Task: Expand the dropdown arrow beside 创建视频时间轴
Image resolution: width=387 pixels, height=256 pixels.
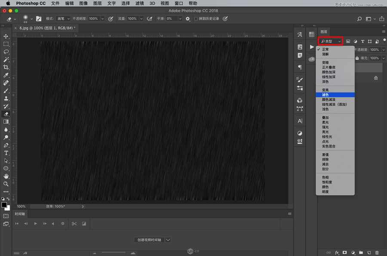Action: pyautogui.click(x=168, y=240)
